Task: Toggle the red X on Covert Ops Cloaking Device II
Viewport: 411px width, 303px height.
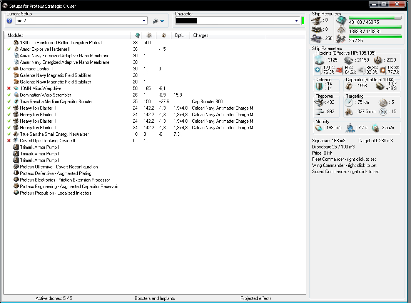Action: 9,141
